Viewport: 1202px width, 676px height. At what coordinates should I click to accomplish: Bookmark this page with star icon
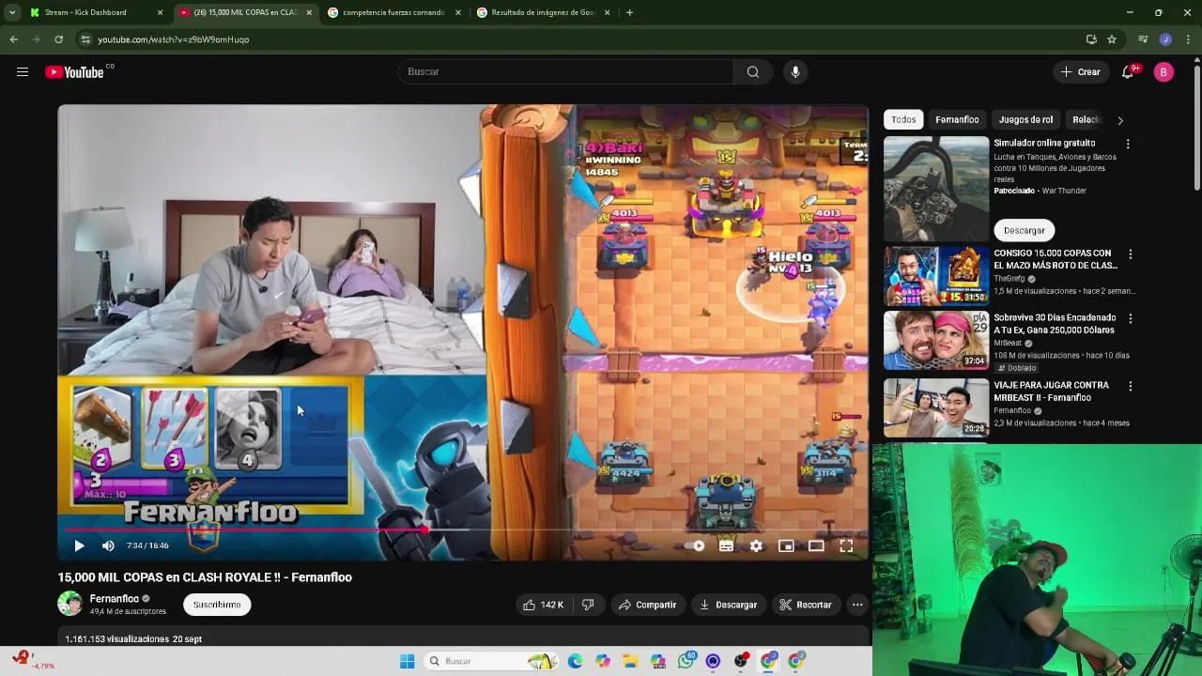pyautogui.click(x=1112, y=39)
